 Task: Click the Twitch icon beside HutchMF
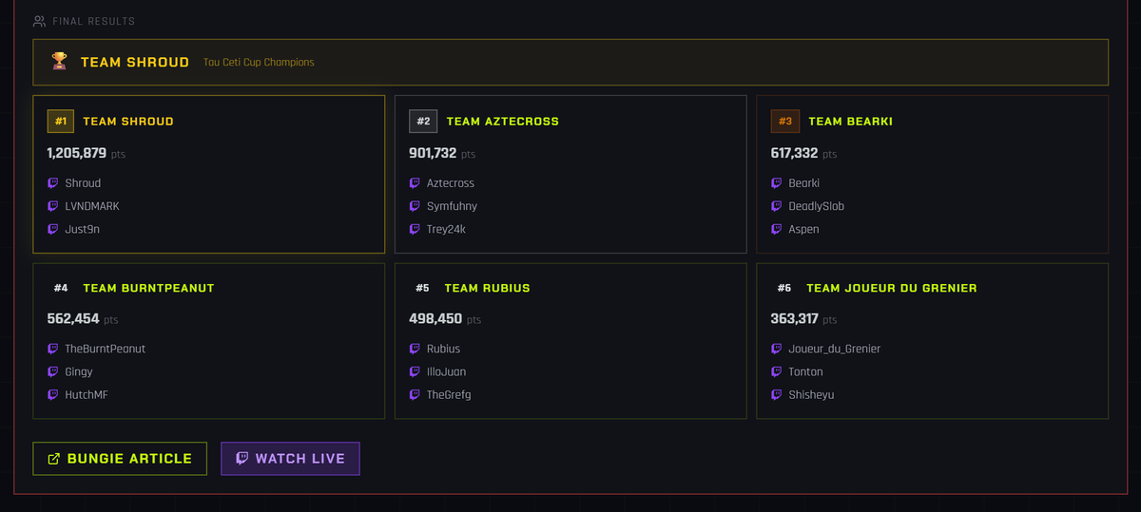pos(53,394)
